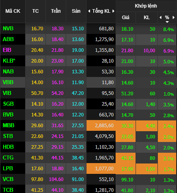
Task: Open stock symbol CTG
Action: (8, 158)
